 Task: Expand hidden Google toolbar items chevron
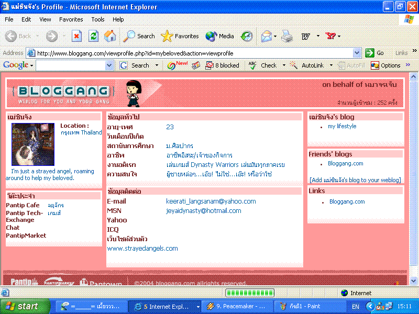[x=407, y=64]
